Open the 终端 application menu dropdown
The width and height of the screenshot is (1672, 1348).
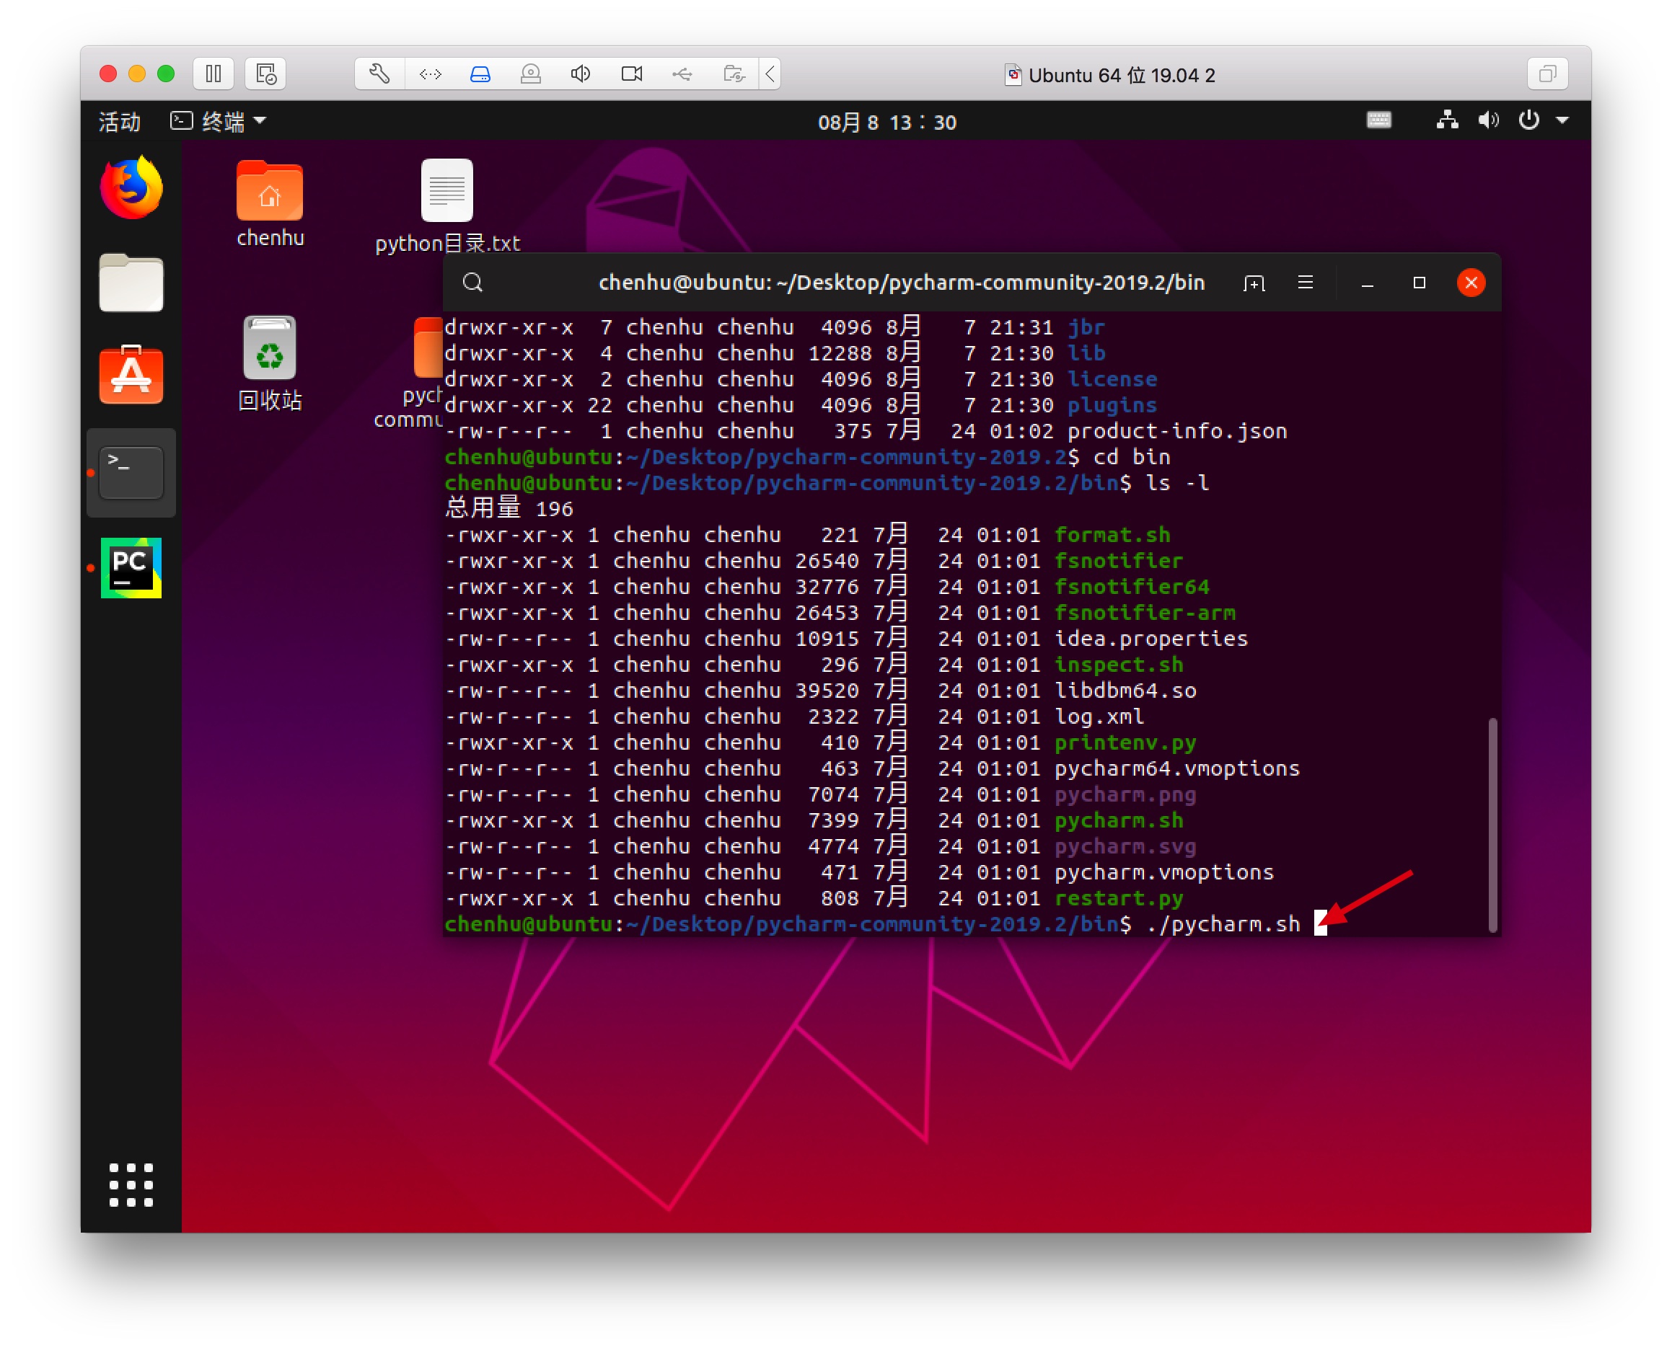tap(219, 121)
